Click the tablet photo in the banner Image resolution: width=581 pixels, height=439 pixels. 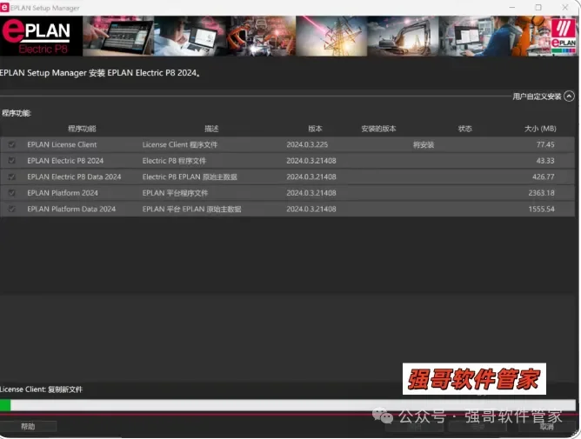pos(118,36)
